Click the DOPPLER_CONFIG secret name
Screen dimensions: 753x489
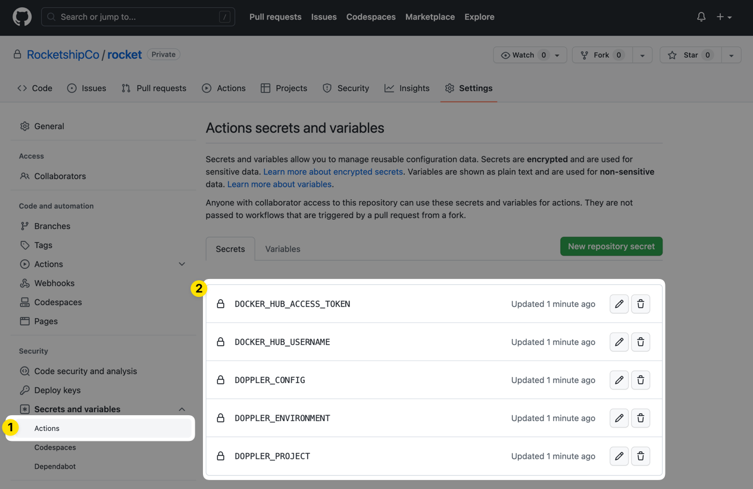pos(270,380)
